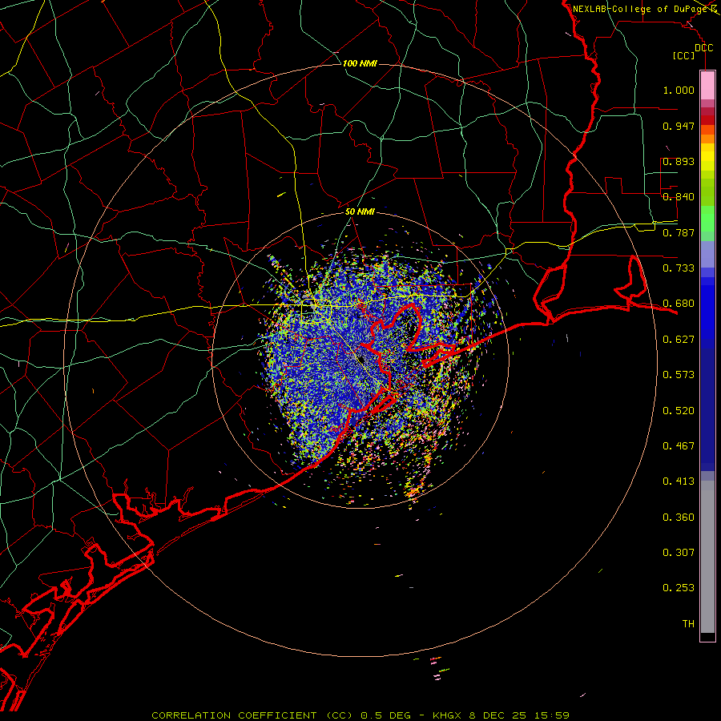The width and height of the screenshot is (721, 721).
Task: Click the 0.787 scale value
Action: click(679, 232)
